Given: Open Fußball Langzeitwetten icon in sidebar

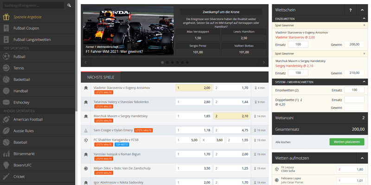Looking at the screenshot, I should 6,40.
